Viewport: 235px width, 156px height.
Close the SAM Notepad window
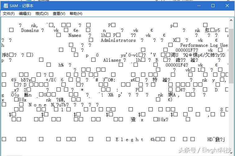(227, 6)
